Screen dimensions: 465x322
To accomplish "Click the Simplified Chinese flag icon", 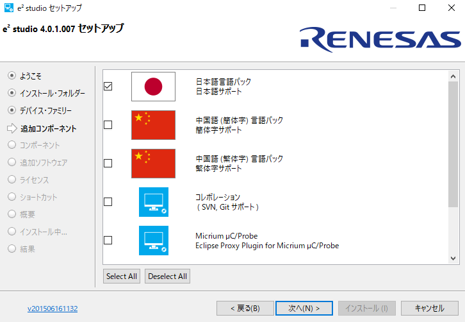I will point(153,125).
